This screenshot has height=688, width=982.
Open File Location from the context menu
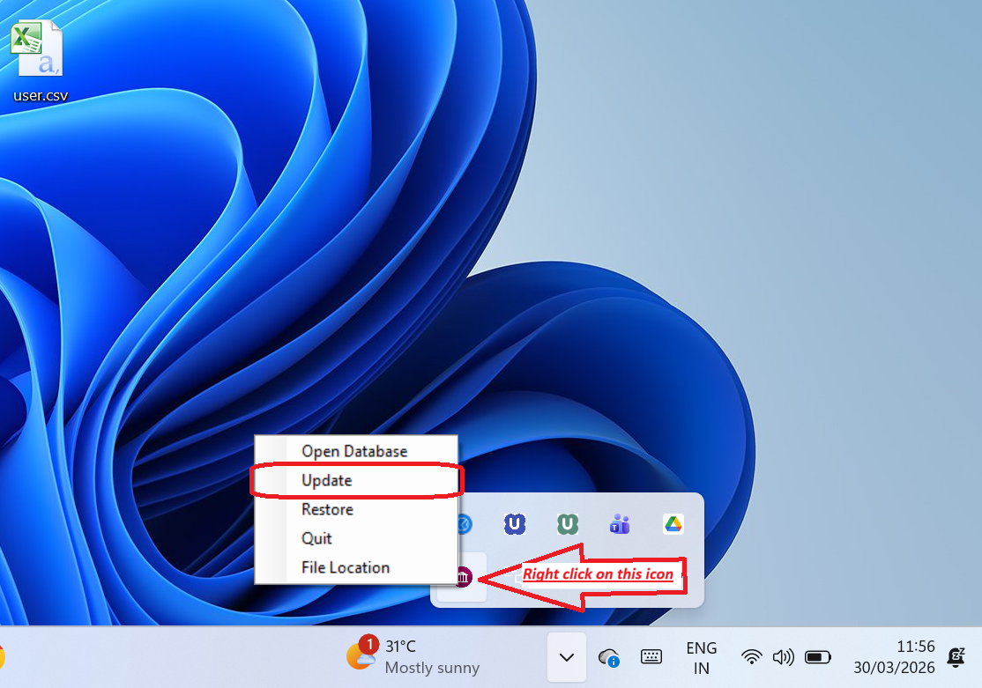[x=346, y=567]
